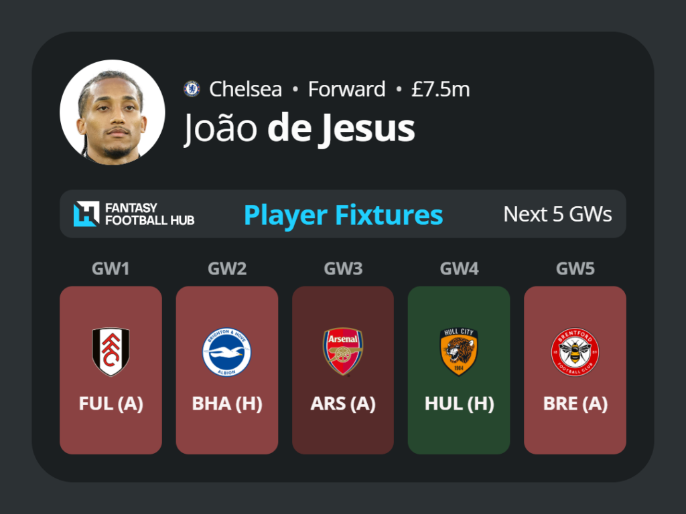Click the Brighton & Hove Albion crest
686x514 pixels.
226,352
